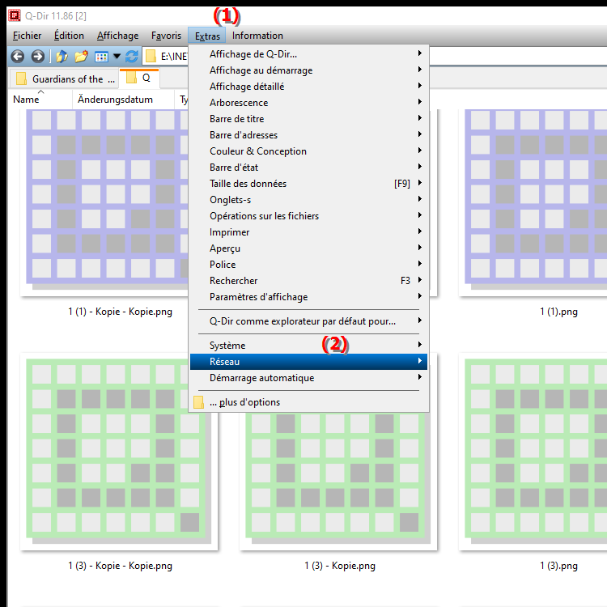Viewport: 607px width, 607px height.
Task: Expand Affichage de Q-Dir... submenu
Action: click(309, 54)
